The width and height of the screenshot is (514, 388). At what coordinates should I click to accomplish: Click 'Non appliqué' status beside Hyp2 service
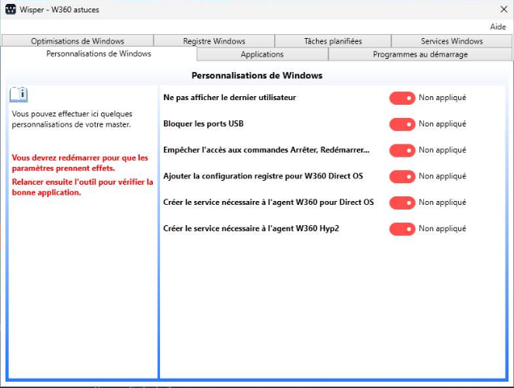[x=443, y=229]
